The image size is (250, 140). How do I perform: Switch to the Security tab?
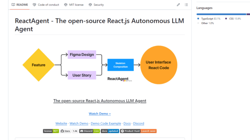point(96,5)
